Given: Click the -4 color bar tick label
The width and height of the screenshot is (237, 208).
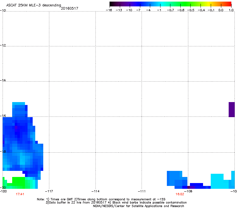Looking at the screenshot, I should tap(148, 10).
